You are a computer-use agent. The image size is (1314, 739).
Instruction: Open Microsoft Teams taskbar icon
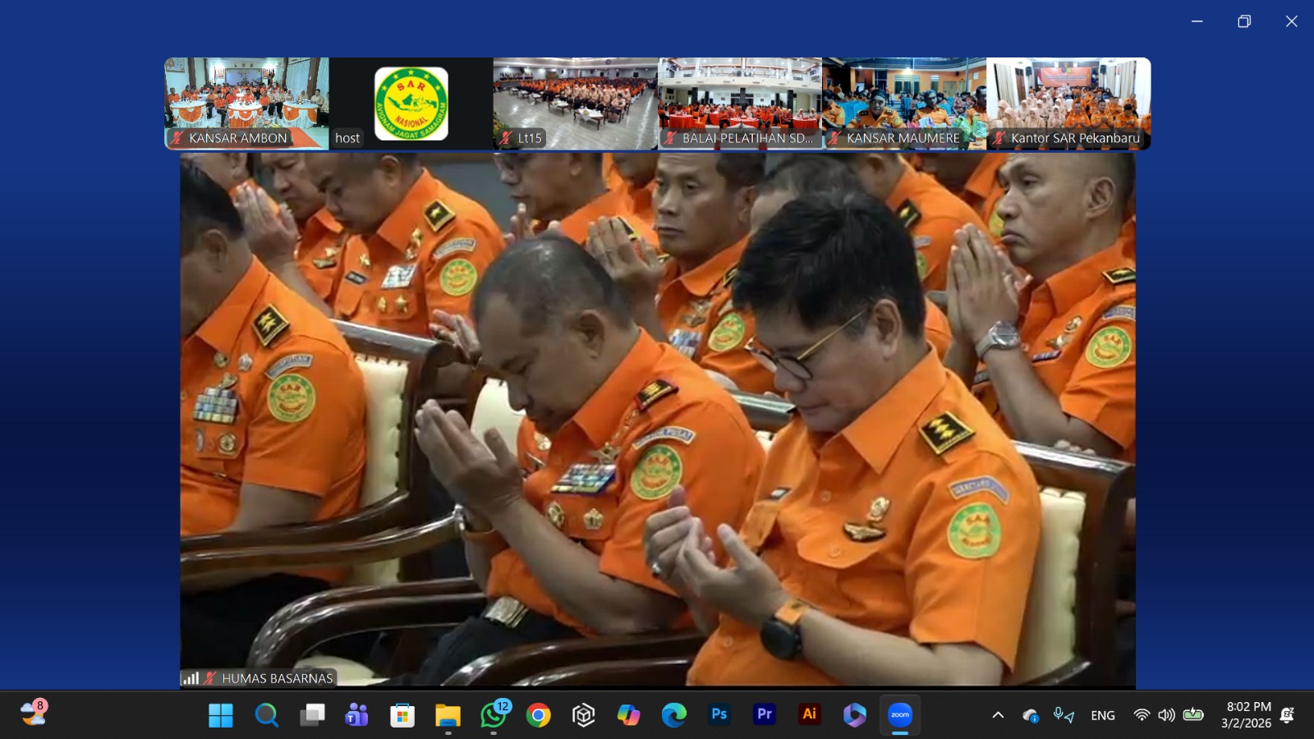[x=356, y=715]
